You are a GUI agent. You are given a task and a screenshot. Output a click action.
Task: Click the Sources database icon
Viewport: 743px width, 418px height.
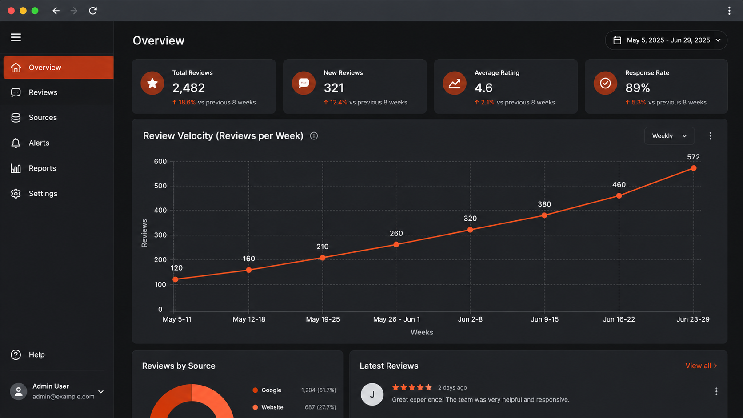(16, 118)
